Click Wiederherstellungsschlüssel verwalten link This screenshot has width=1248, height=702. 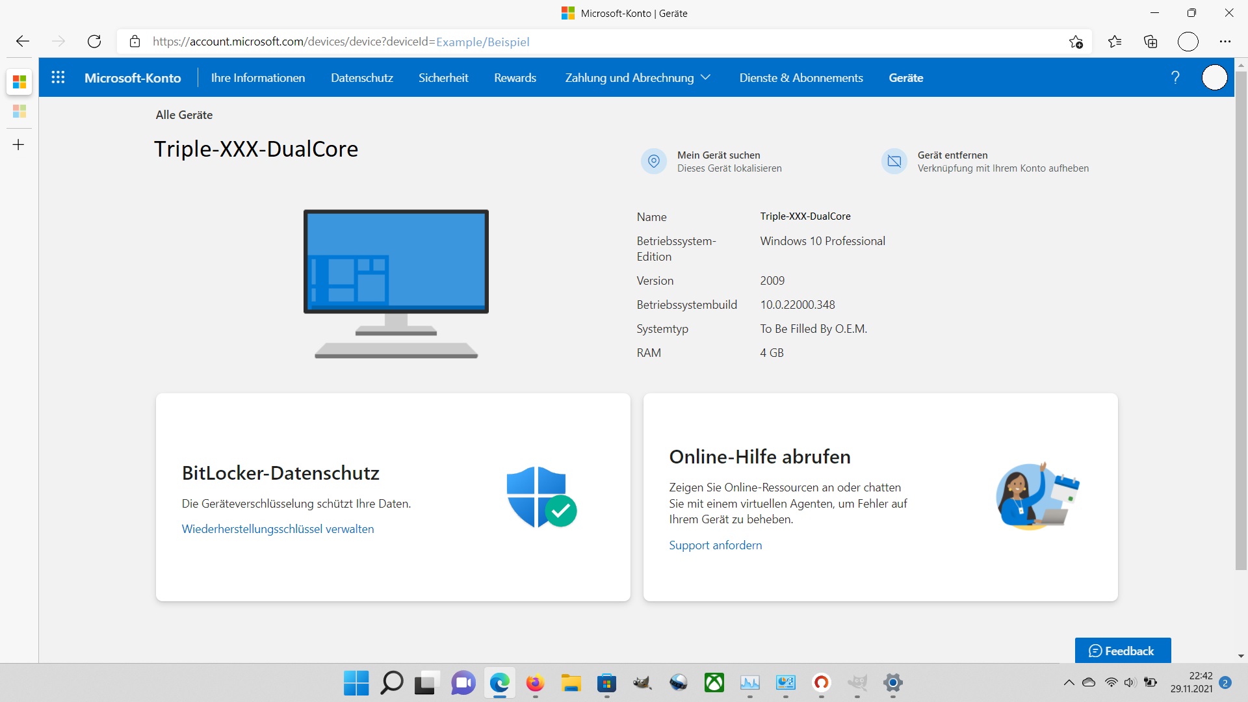coord(278,529)
